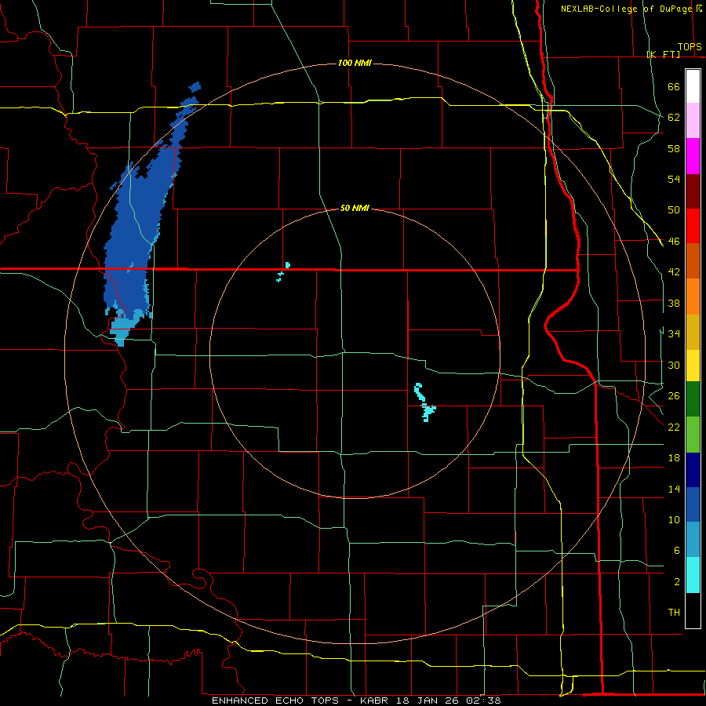The width and height of the screenshot is (706, 706).
Task: Click the '66' scale value
Action: [x=674, y=87]
